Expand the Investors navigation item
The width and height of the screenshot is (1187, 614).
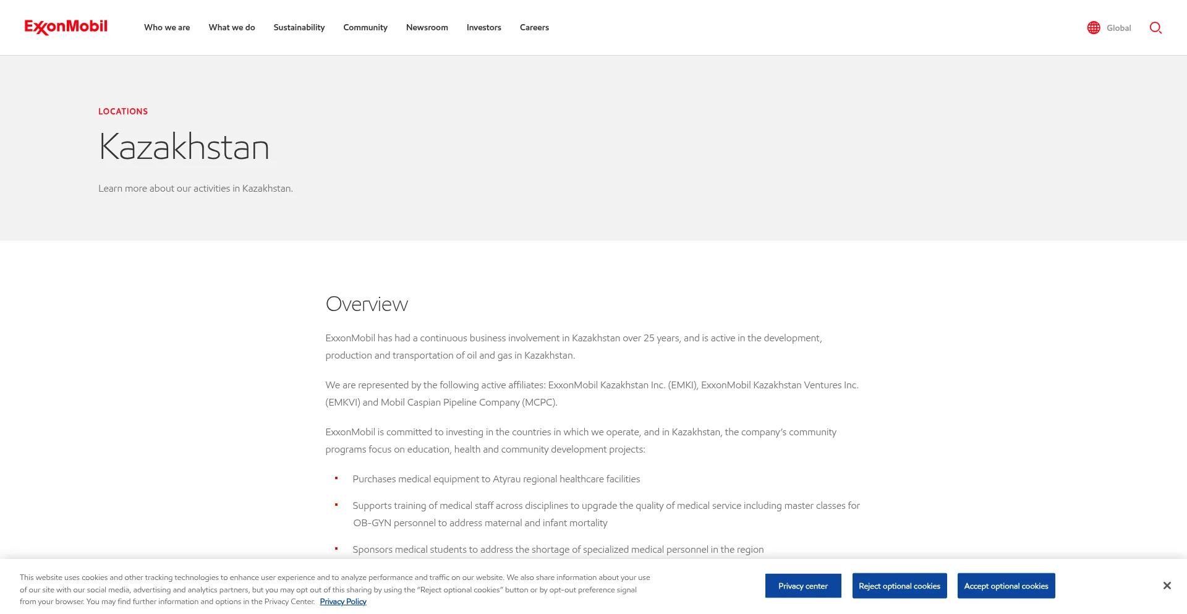pos(483,28)
